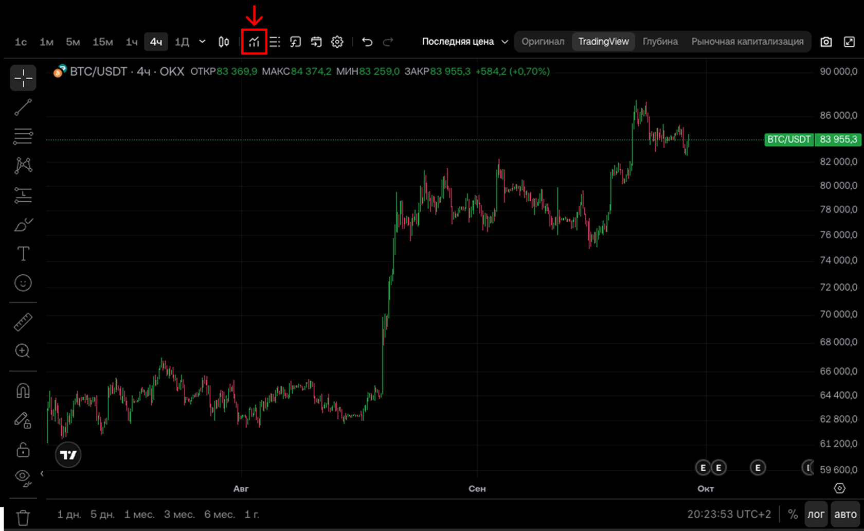This screenshot has height=531, width=864.
Task: Select the brush drawing tool
Action: coord(23,224)
